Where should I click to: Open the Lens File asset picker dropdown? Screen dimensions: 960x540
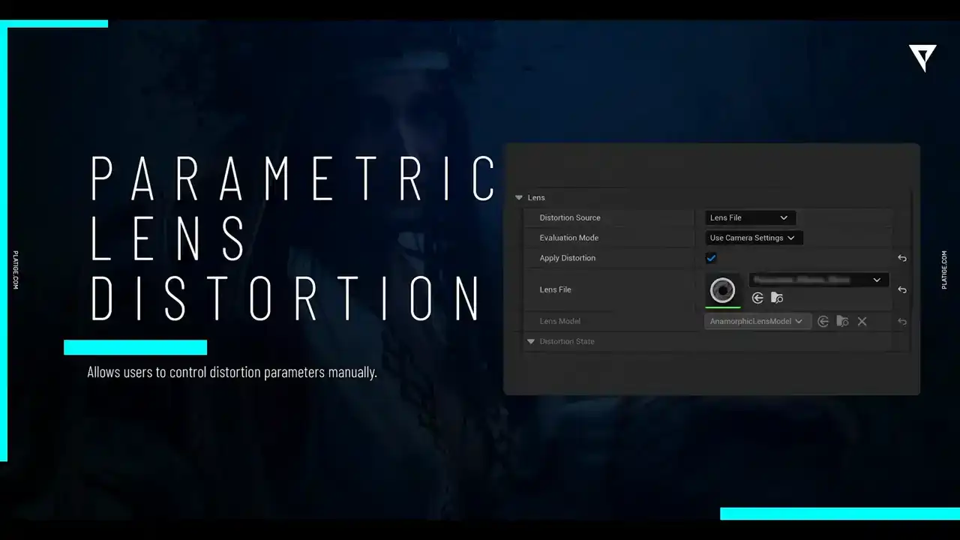[x=819, y=280]
